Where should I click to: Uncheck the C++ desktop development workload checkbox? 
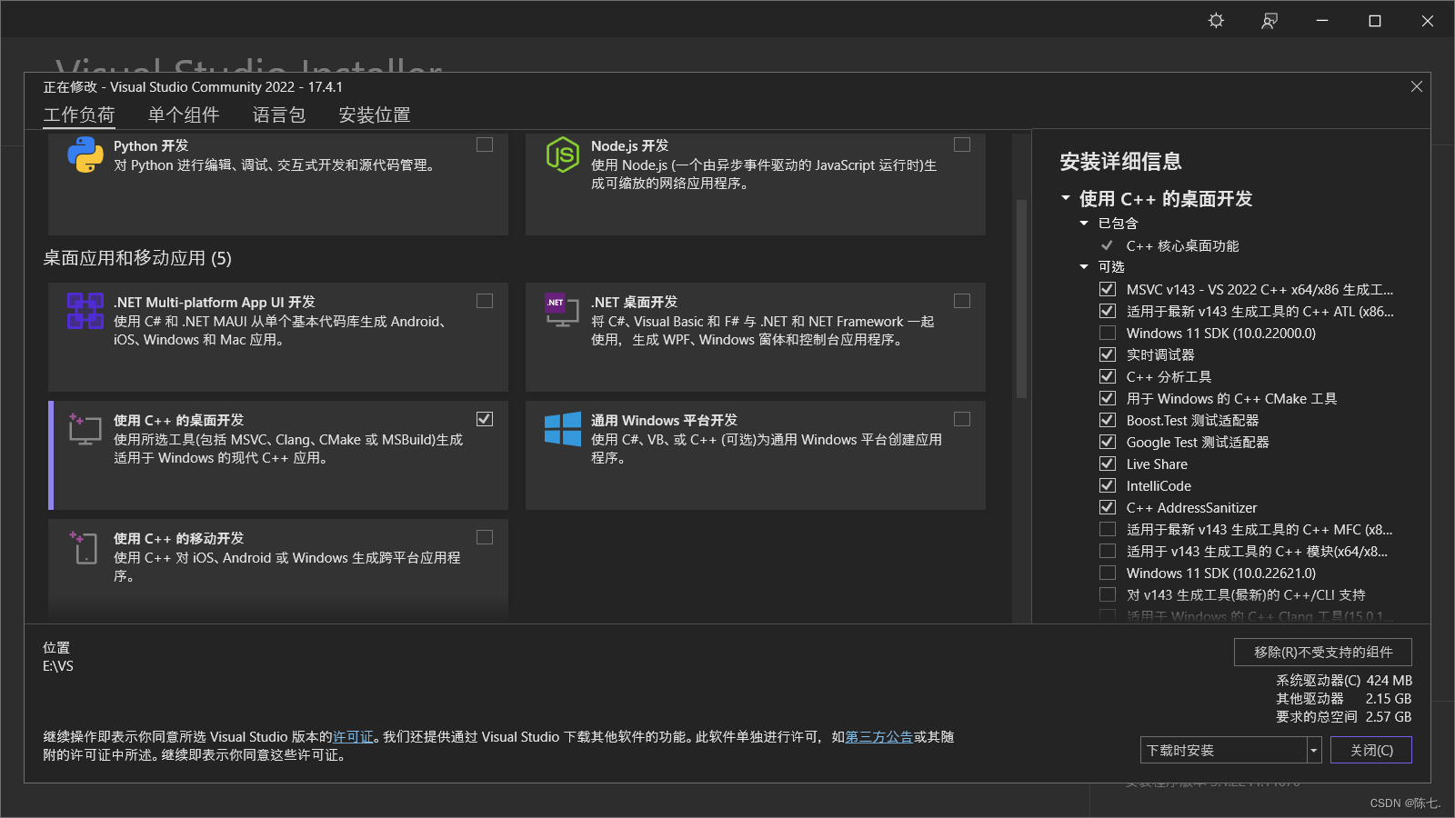point(485,419)
